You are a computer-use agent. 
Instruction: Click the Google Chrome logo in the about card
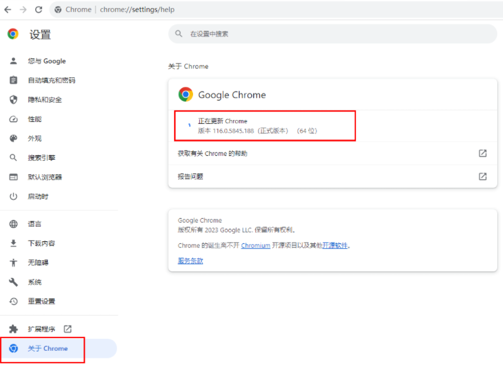pos(185,94)
